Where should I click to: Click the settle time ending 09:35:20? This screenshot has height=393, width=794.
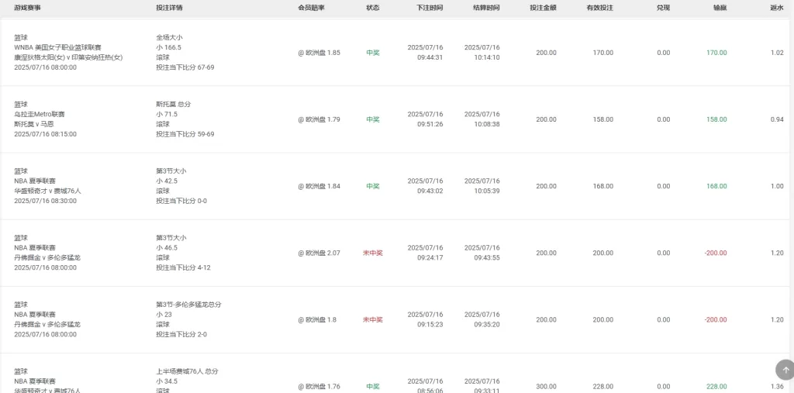482,320
